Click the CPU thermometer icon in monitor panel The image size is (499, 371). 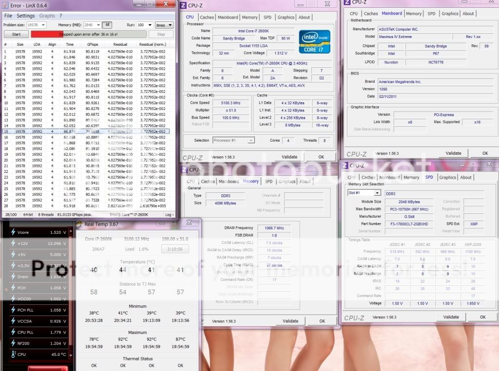pyautogui.click(x=13, y=354)
